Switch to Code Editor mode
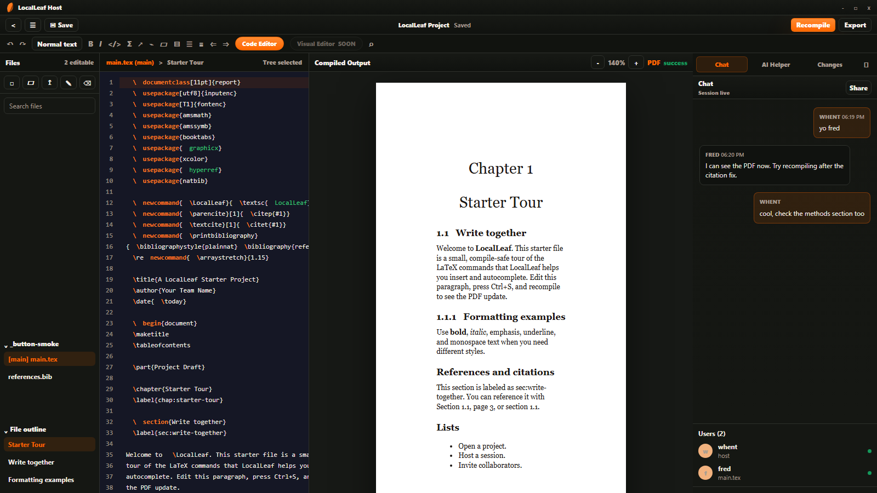877x493 pixels. pos(259,44)
